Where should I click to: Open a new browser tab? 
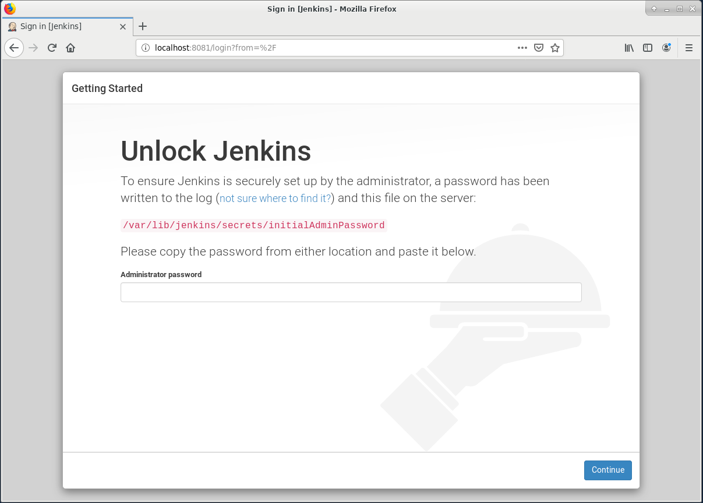coord(143,26)
